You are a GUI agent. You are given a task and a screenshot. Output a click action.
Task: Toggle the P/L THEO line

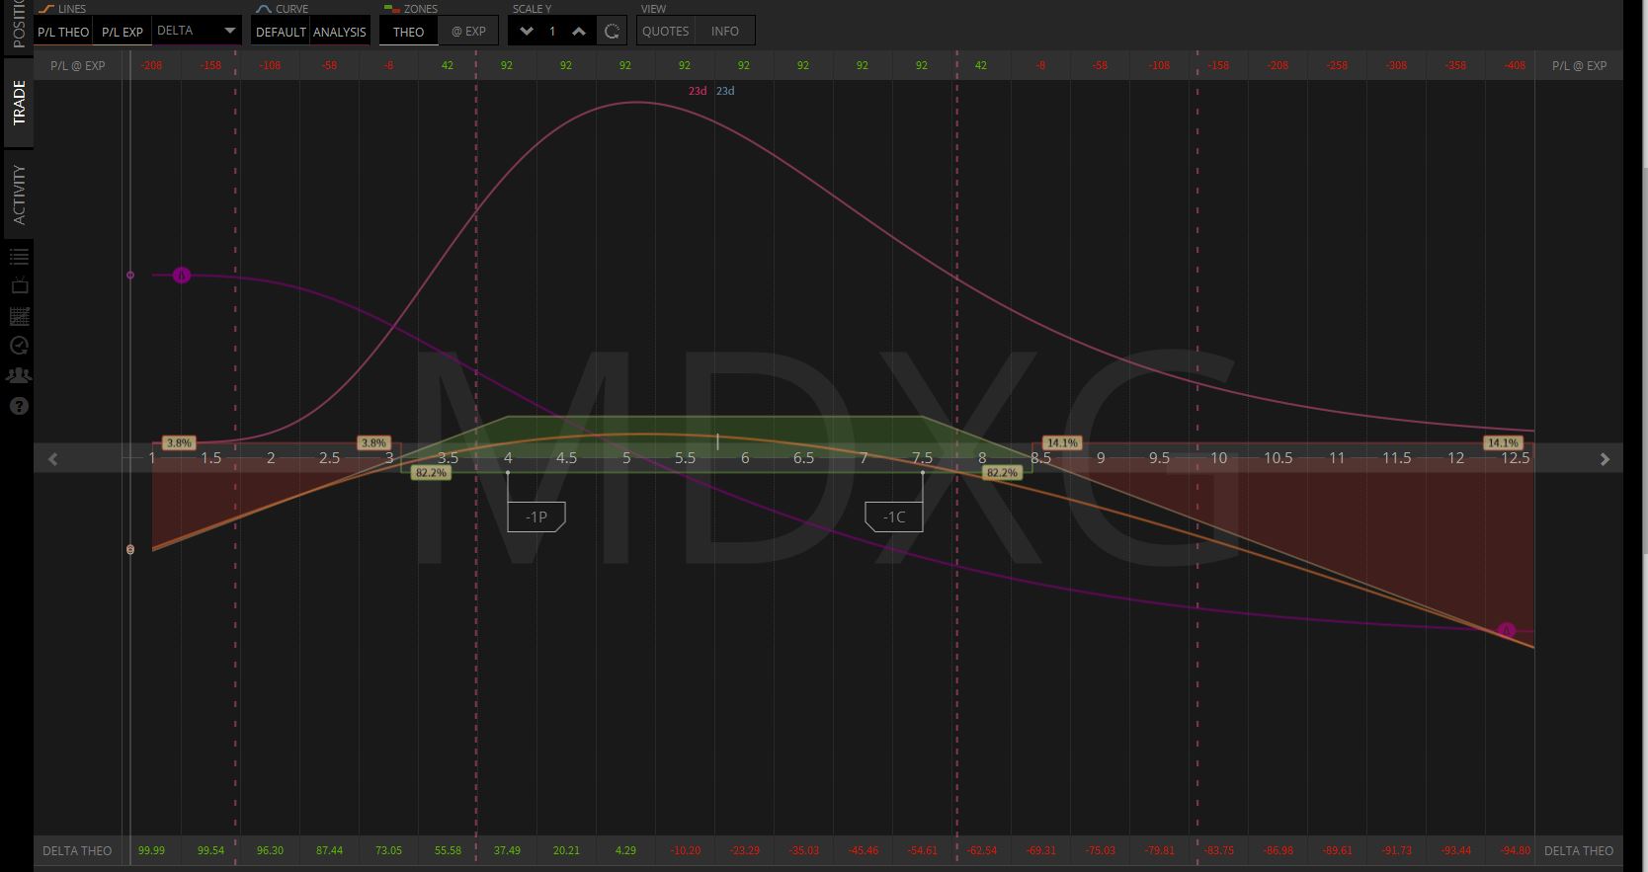click(x=63, y=32)
